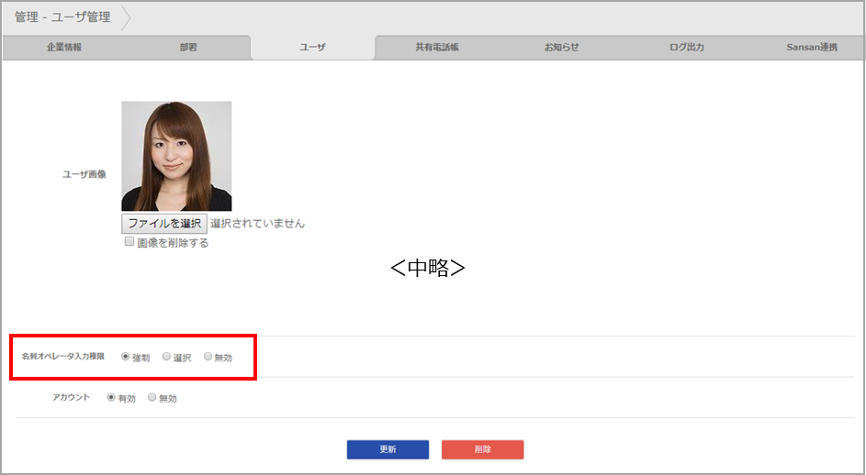Switch to the 部署 tab
The height and width of the screenshot is (475, 866).
pos(188,47)
